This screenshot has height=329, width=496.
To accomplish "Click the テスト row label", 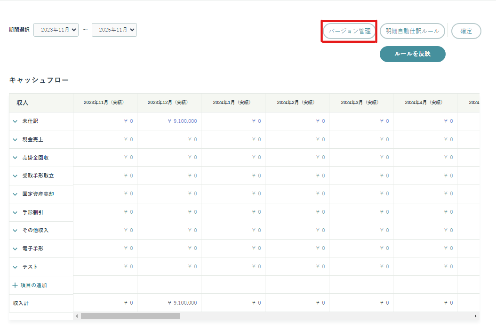I will click(x=30, y=267).
